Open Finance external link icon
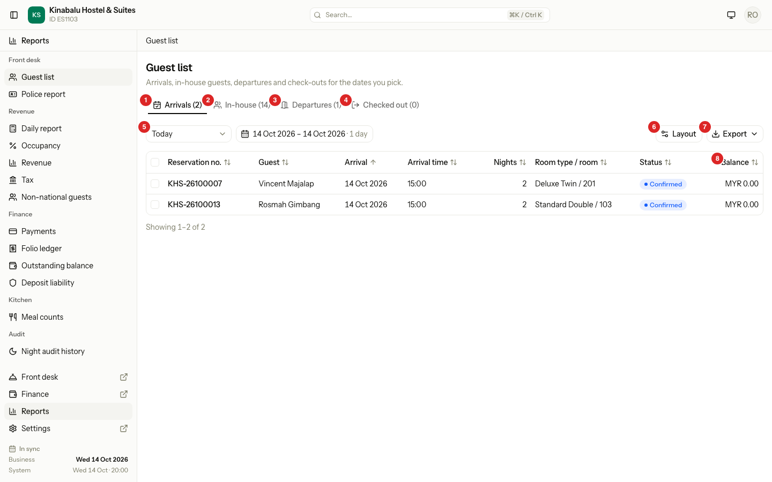The height and width of the screenshot is (482, 772). [124, 394]
